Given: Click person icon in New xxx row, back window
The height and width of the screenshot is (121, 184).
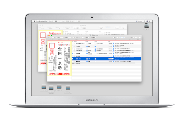Looking at the screenshot, I should click(x=66, y=33).
